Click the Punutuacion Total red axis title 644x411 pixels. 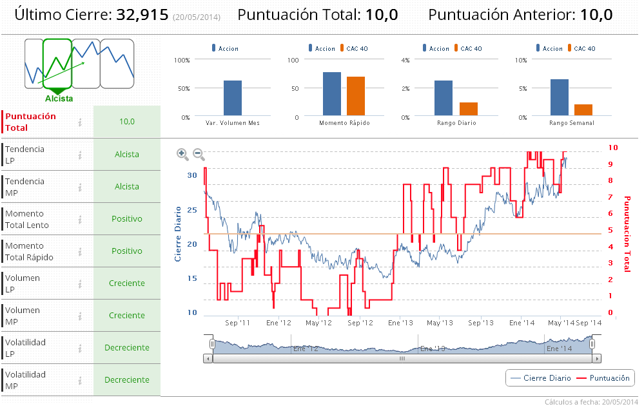click(627, 234)
